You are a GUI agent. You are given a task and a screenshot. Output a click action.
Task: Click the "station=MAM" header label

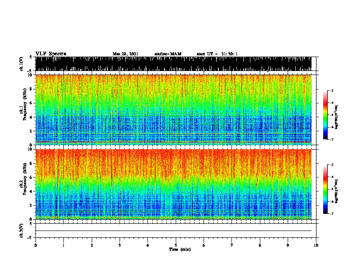pyautogui.click(x=168, y=54)
